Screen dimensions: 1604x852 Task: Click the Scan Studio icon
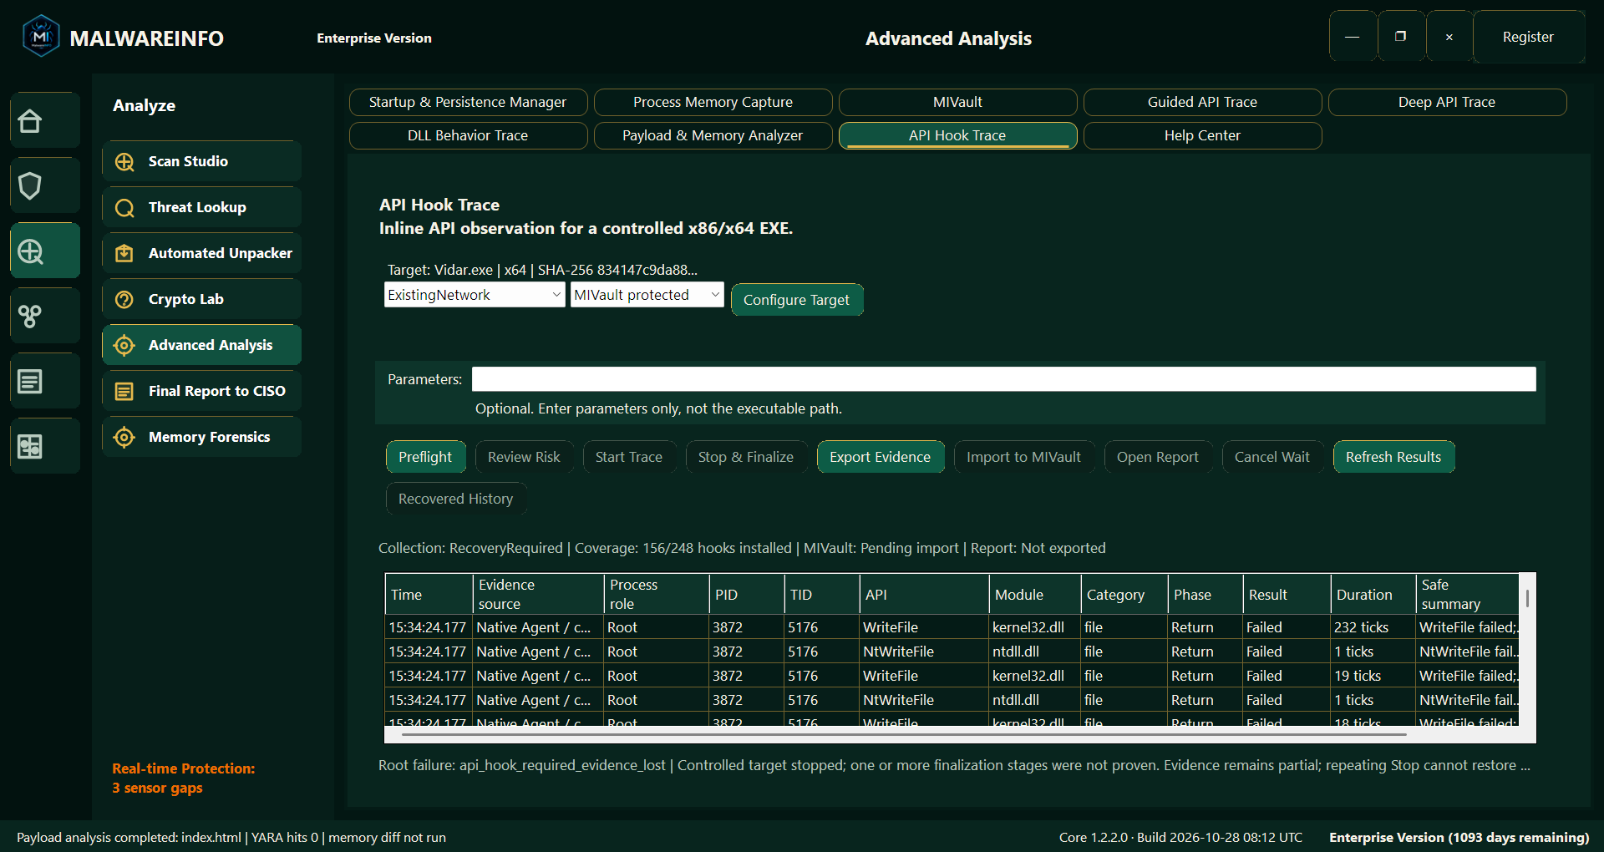click(x=124, y=162)
